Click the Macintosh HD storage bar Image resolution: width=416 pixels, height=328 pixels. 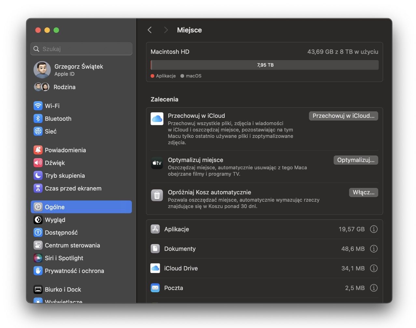pyautogui.click(x=265, y=65)
